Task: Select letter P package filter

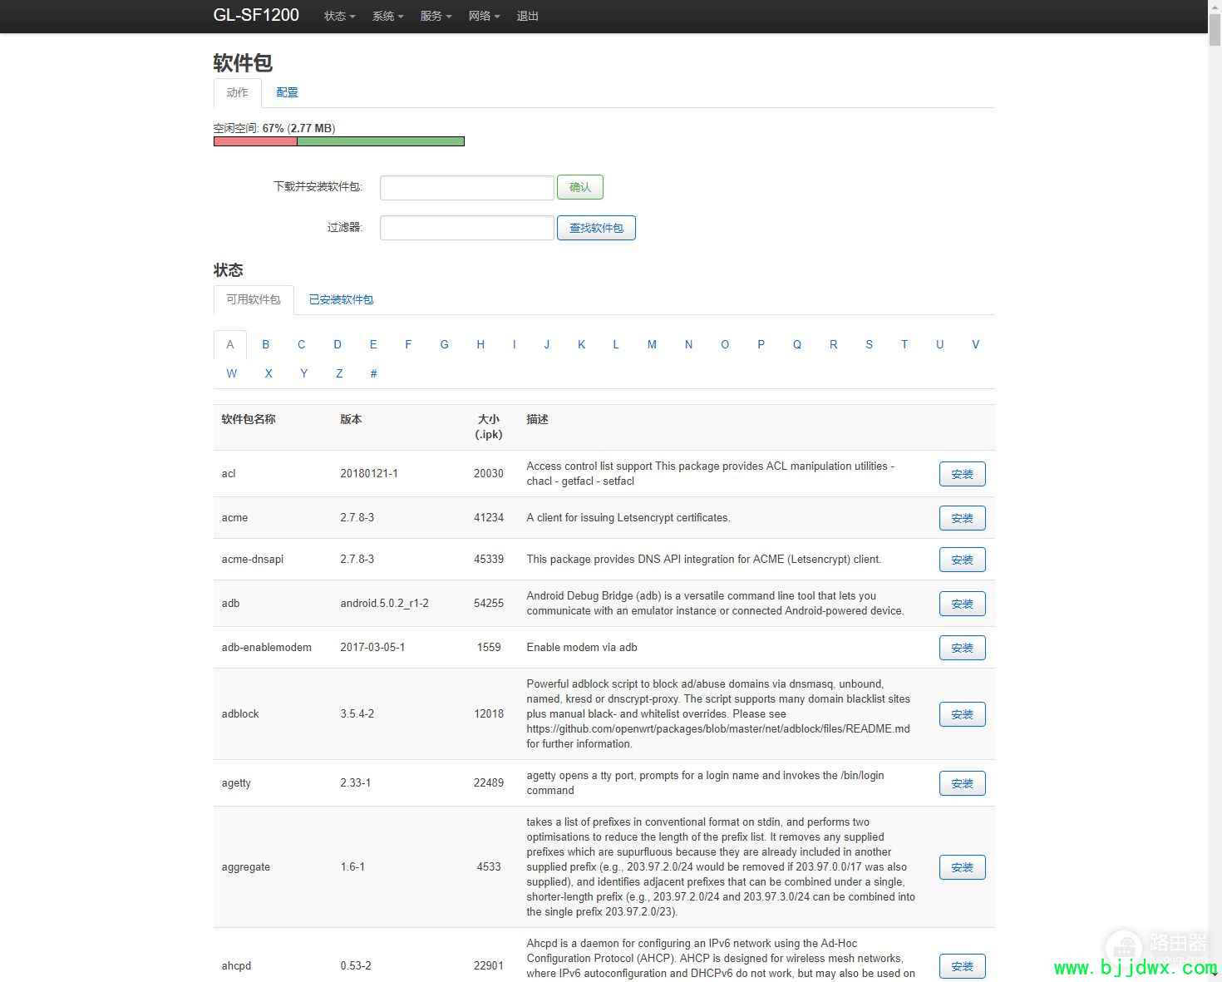Action: (x=761, y=344)
